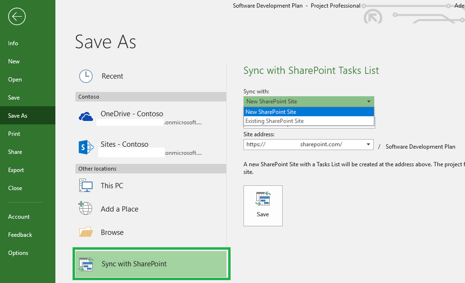
Task: Choose This PC location
Action: click(x=151, y=186)
